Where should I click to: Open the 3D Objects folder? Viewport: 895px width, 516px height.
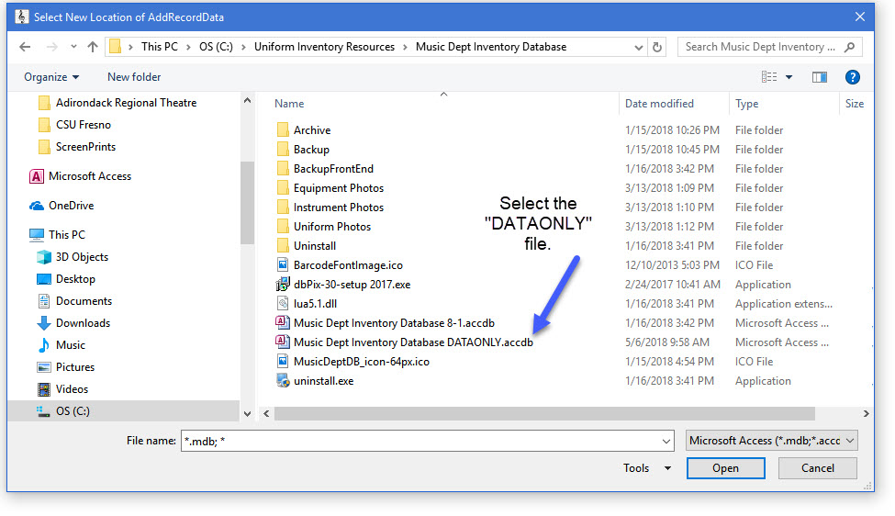(82, 257)
